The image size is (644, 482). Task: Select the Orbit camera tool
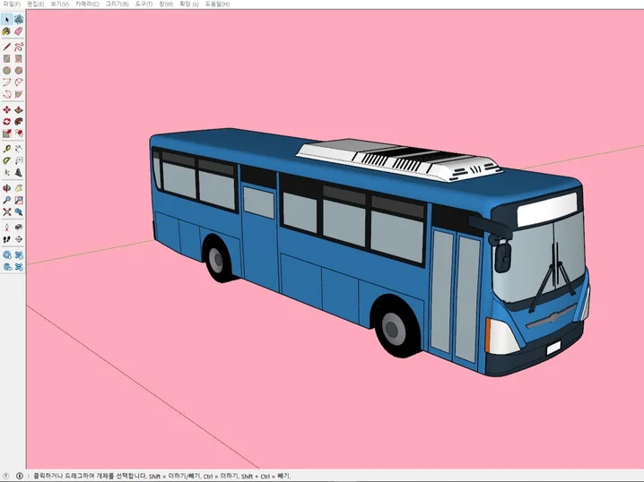point(7,188)
